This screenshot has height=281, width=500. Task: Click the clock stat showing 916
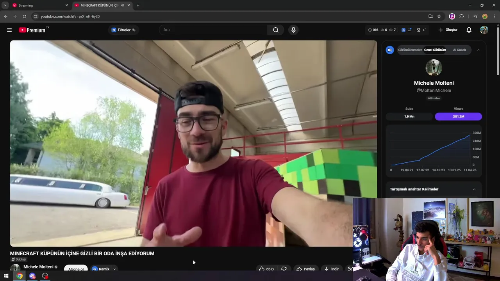[x=373, y=30]
